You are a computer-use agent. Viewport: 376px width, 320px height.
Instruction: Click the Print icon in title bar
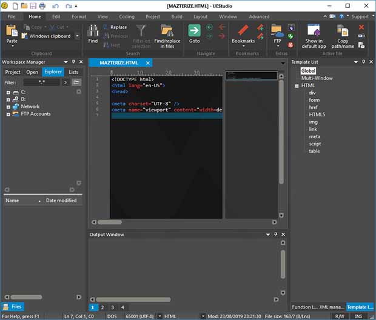coord(42,5)
